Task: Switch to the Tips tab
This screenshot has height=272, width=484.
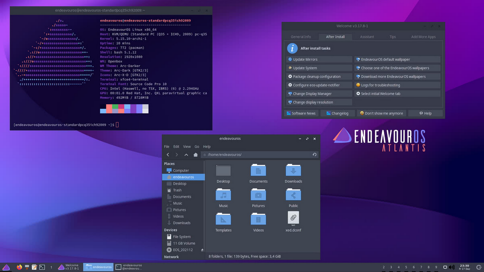Action: point(393,37)
